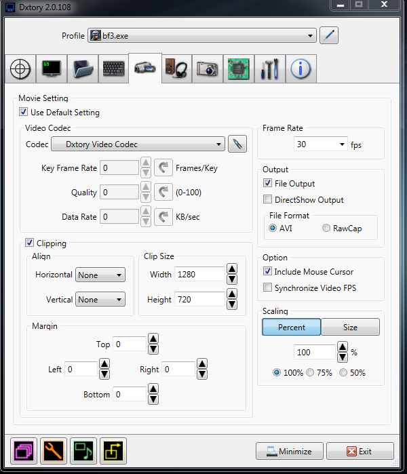Toggle the Clipping checkbox
The image size is (407, 474).
point(29,243)
